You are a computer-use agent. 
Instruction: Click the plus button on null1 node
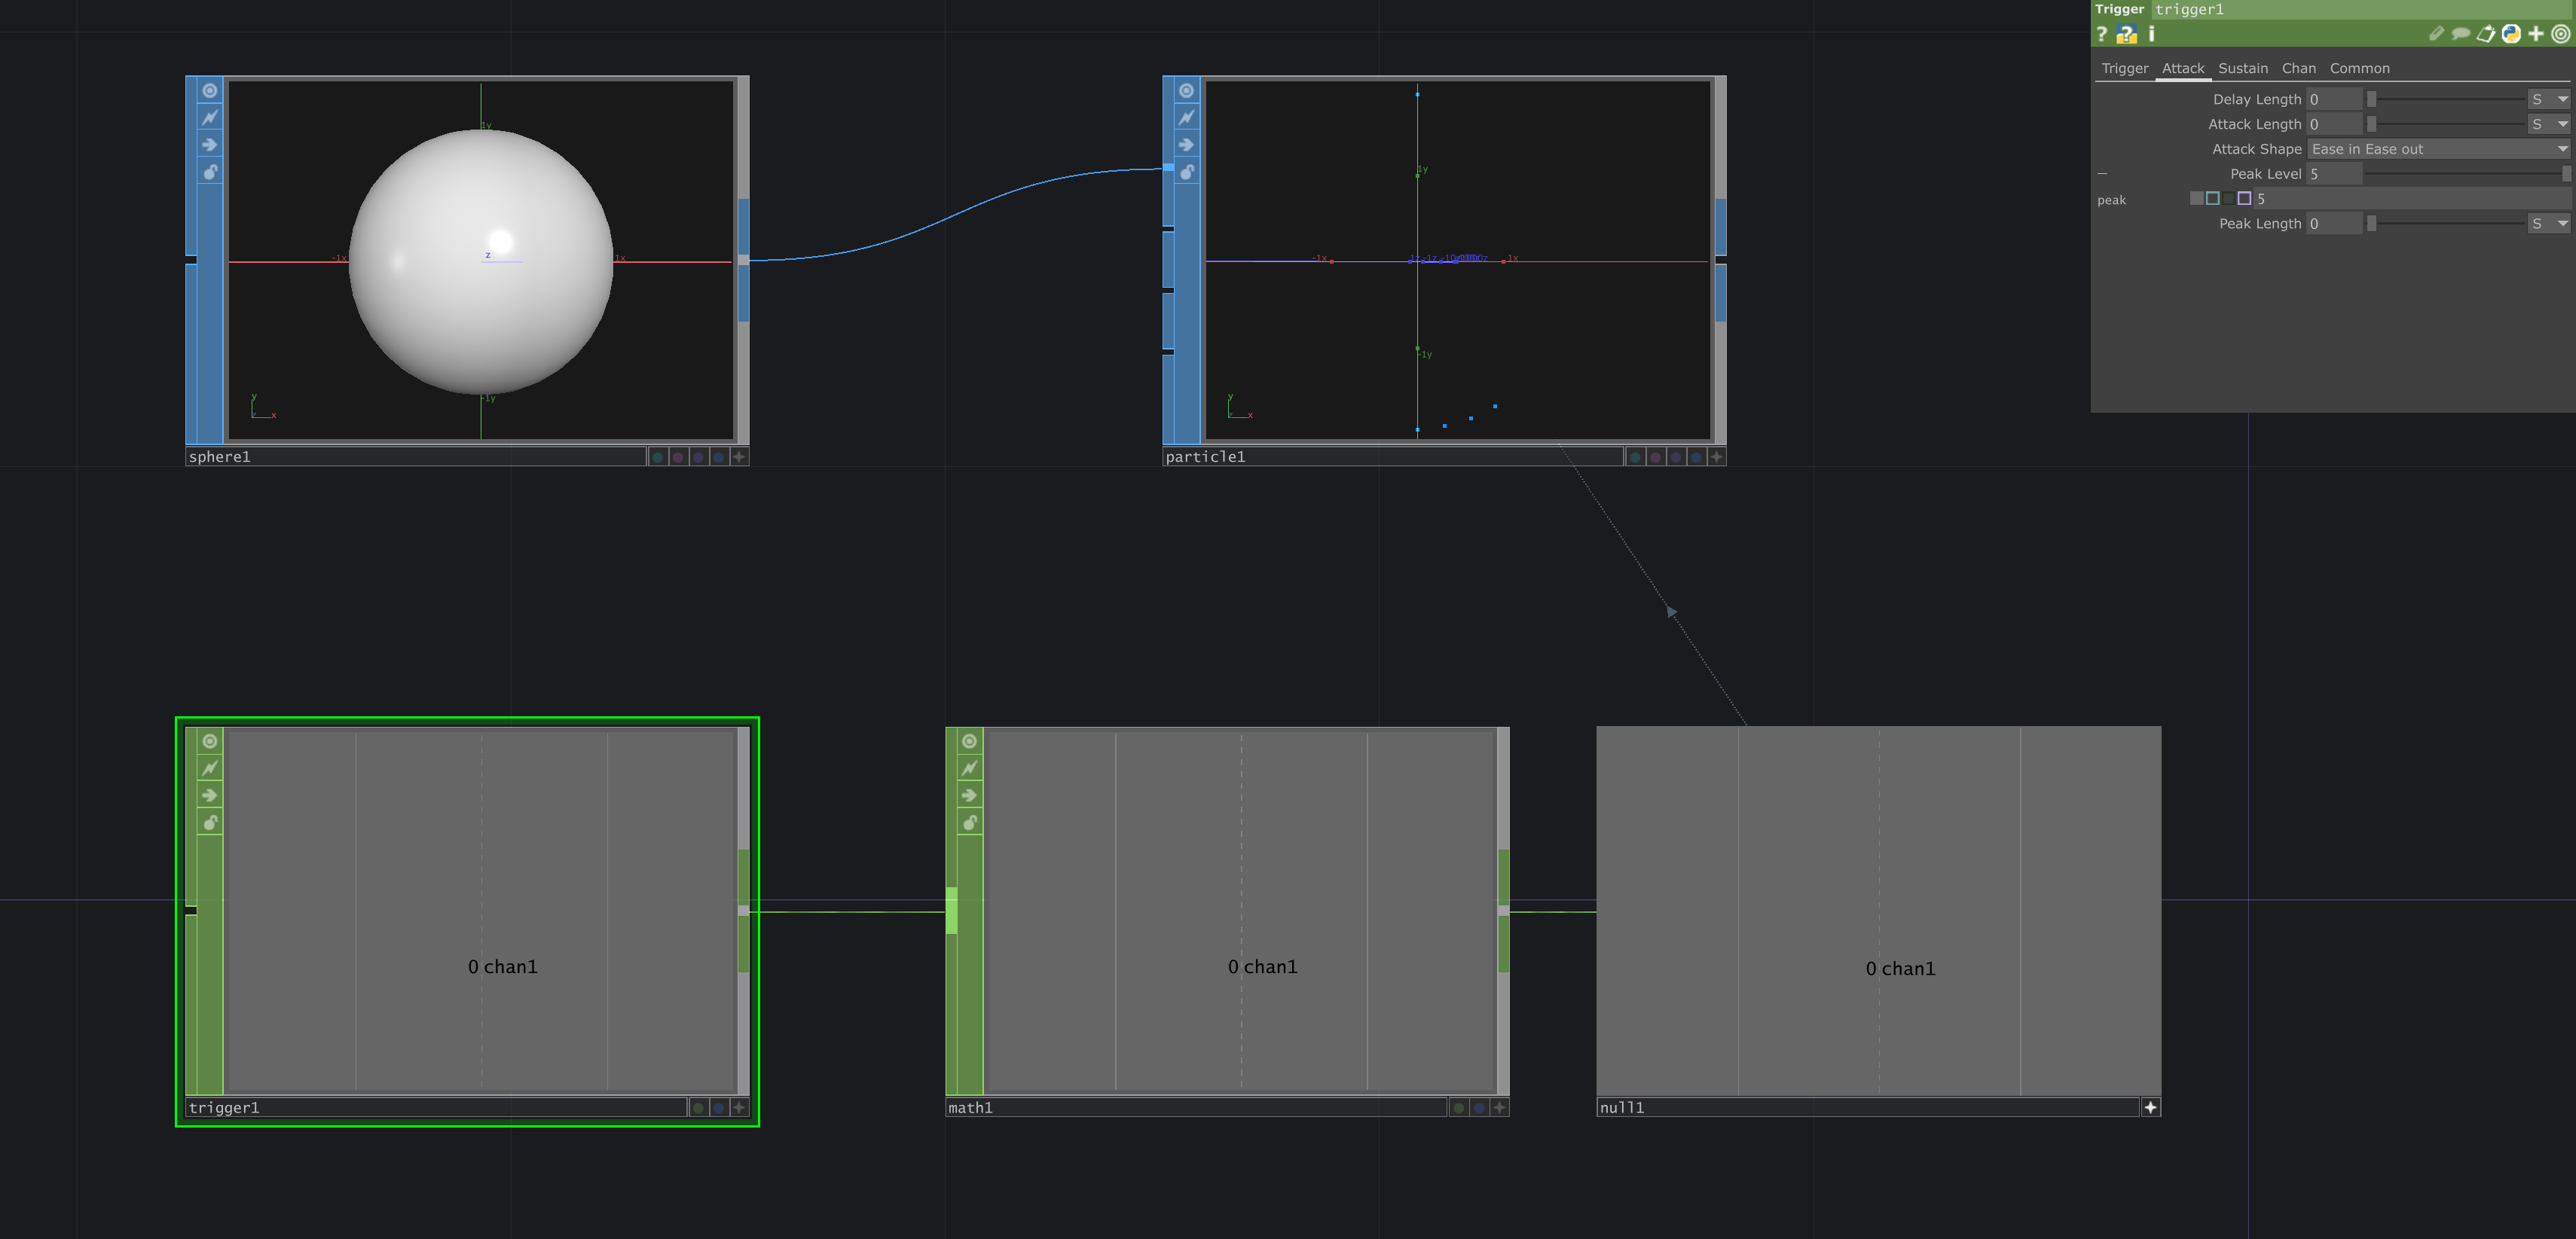(x=2150, y=1107)
